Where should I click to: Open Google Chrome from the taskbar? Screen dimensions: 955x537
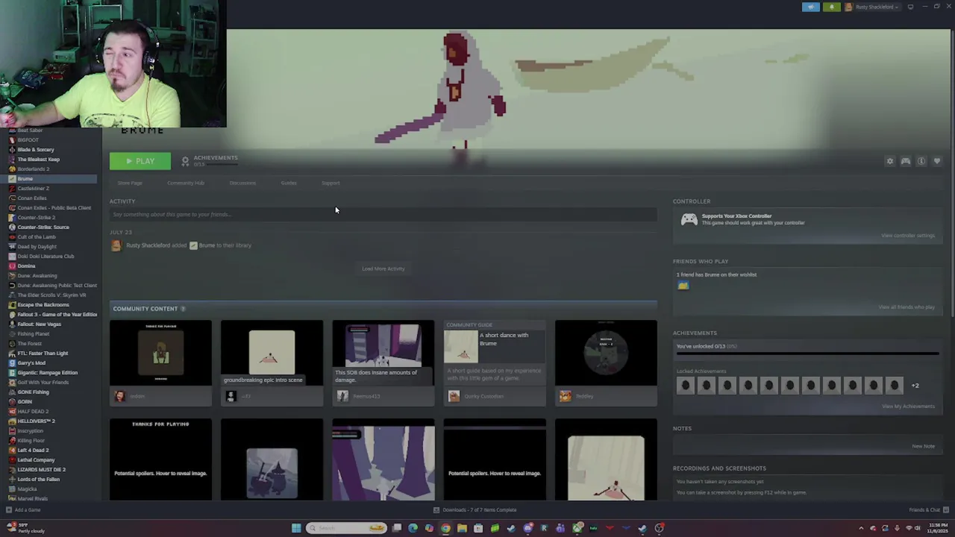[445, 528]
